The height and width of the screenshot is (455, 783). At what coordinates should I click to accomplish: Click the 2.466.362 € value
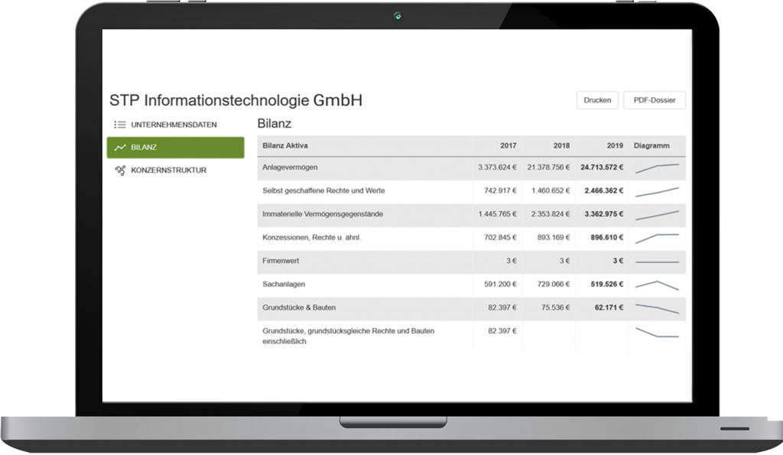pyautogui.click(x=604, y=190)
